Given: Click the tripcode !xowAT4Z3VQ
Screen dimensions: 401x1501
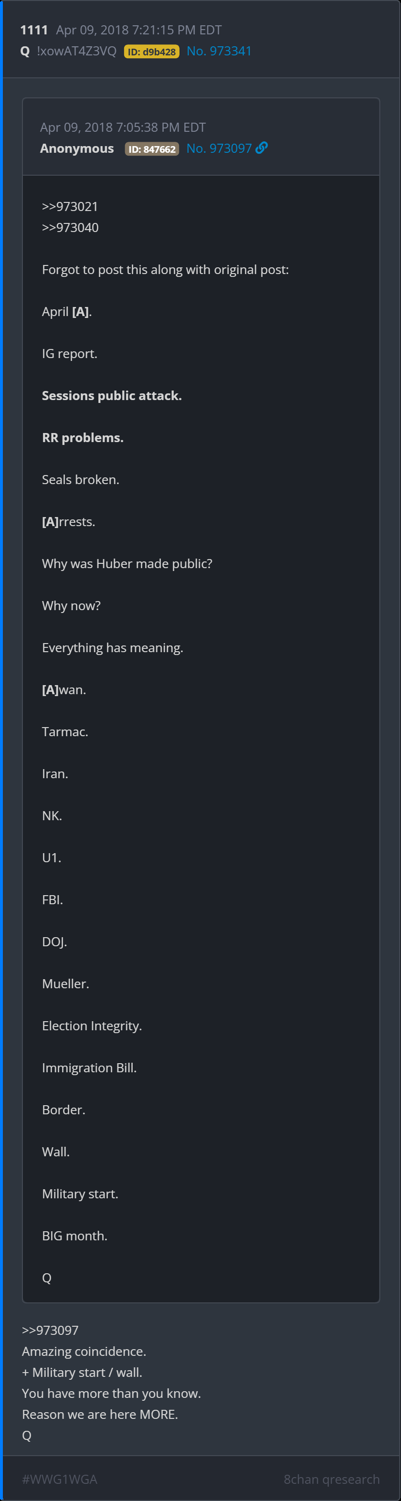Looking at the screenshot, I should pos(76,51).
